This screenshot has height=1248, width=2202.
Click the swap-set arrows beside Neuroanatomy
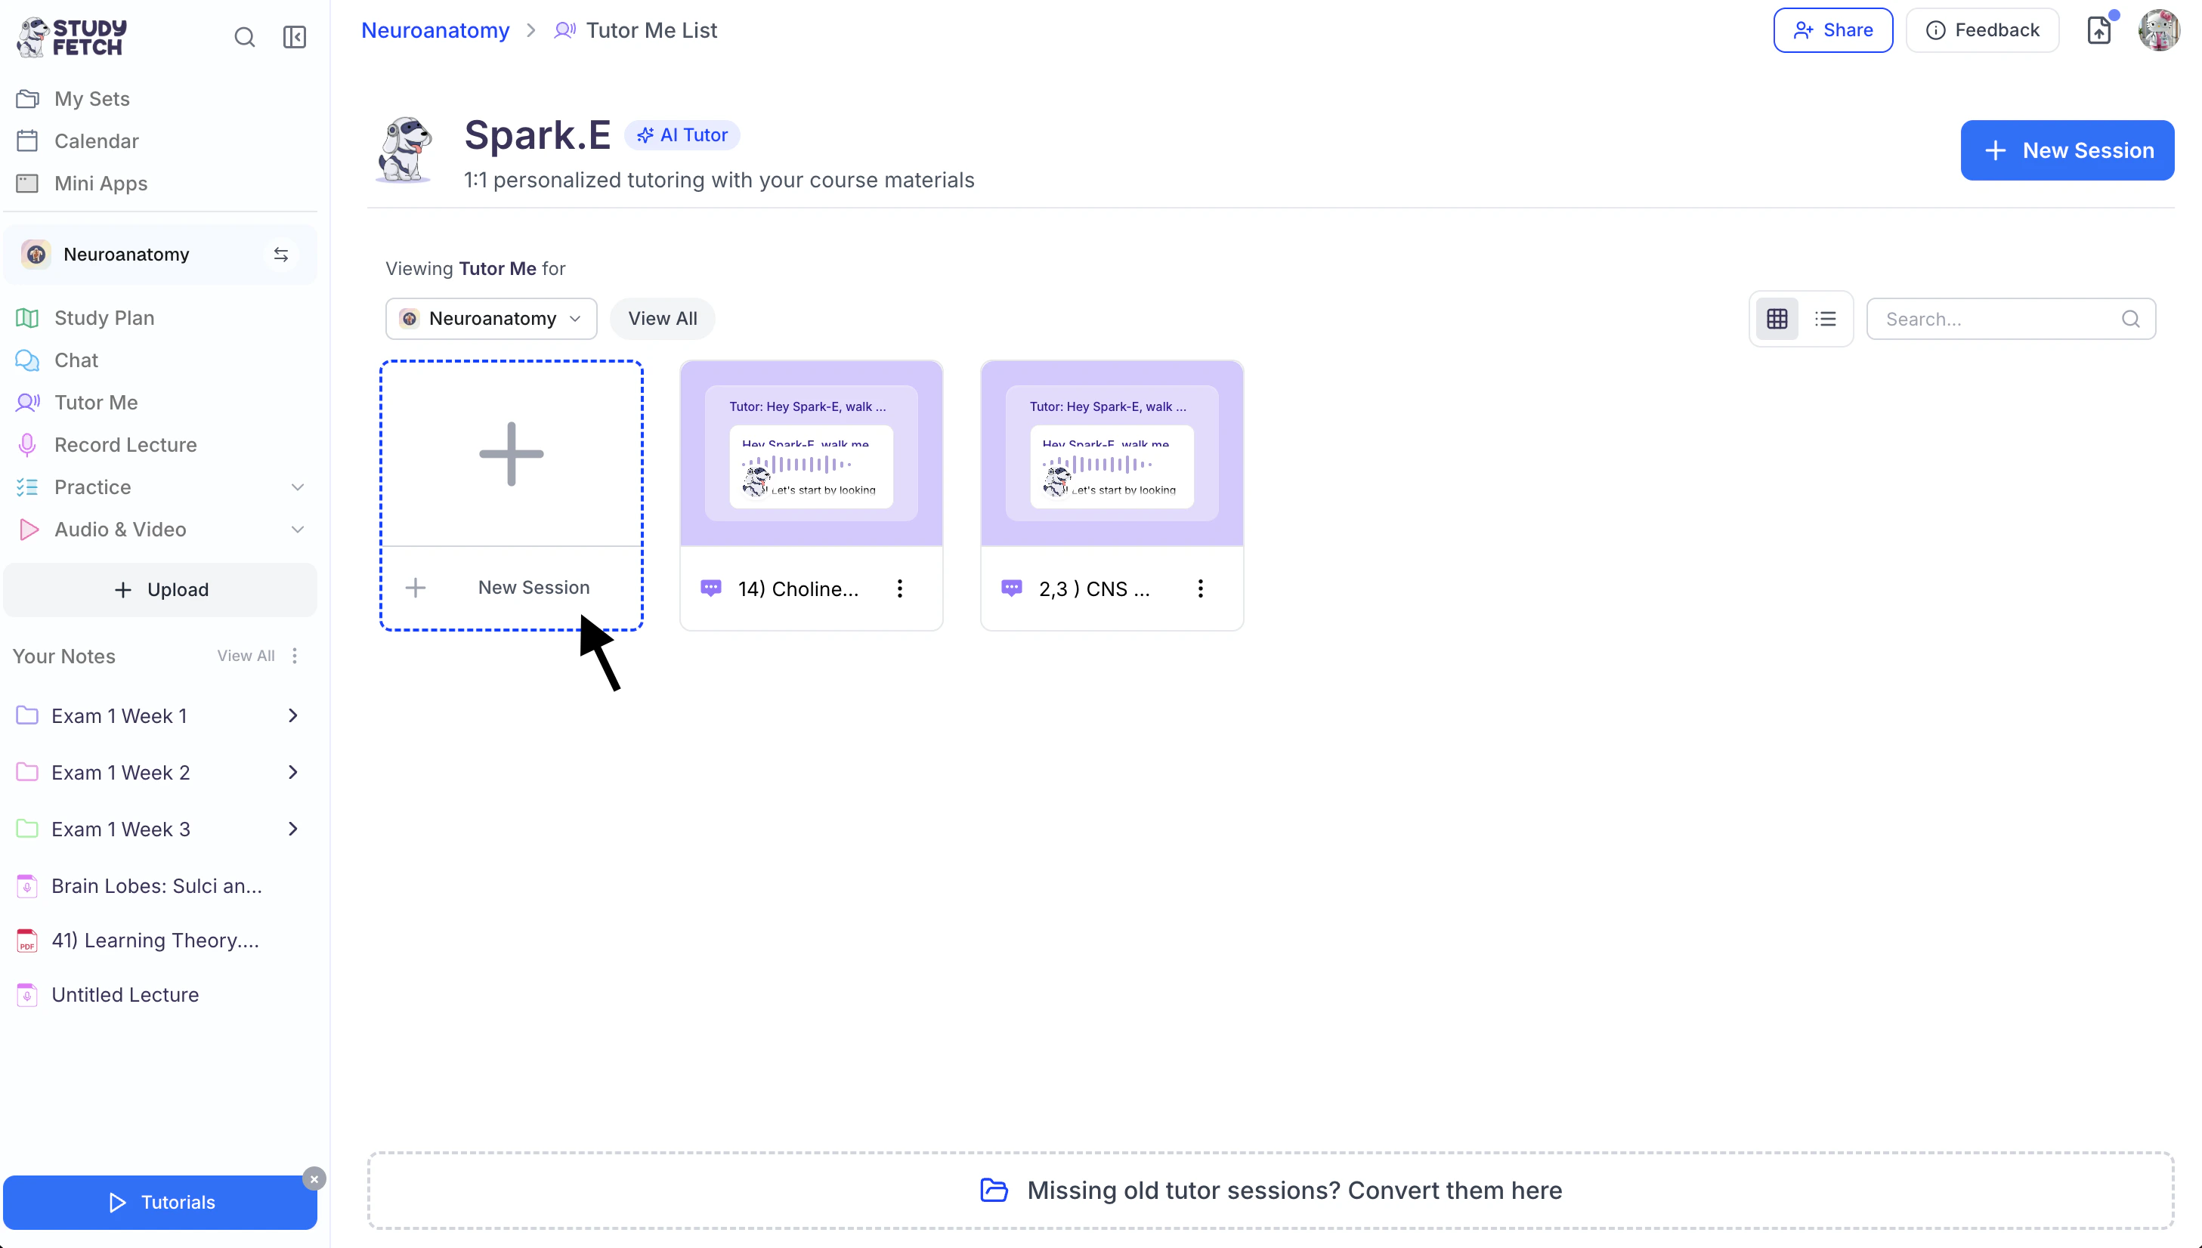coord(280,255)
